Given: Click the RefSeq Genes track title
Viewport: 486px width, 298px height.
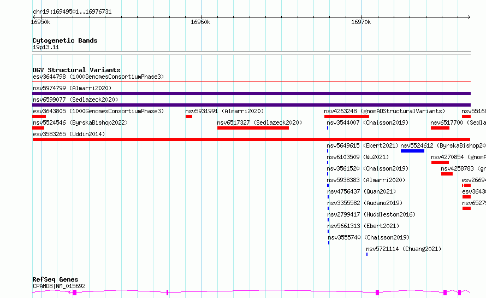Looking at the screenshot, I should pyautogui.click(x=55, y=279).
